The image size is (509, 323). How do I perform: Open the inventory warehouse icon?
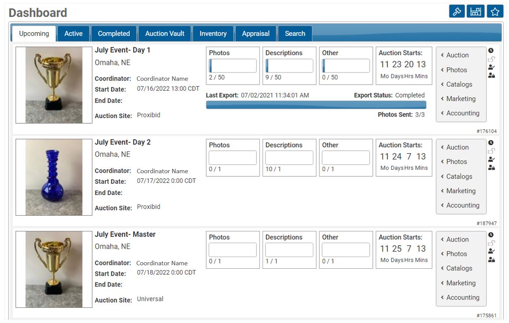[476, 11]
